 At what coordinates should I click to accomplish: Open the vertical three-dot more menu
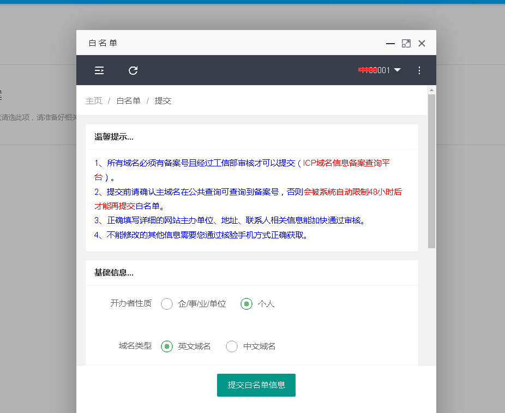419,70
